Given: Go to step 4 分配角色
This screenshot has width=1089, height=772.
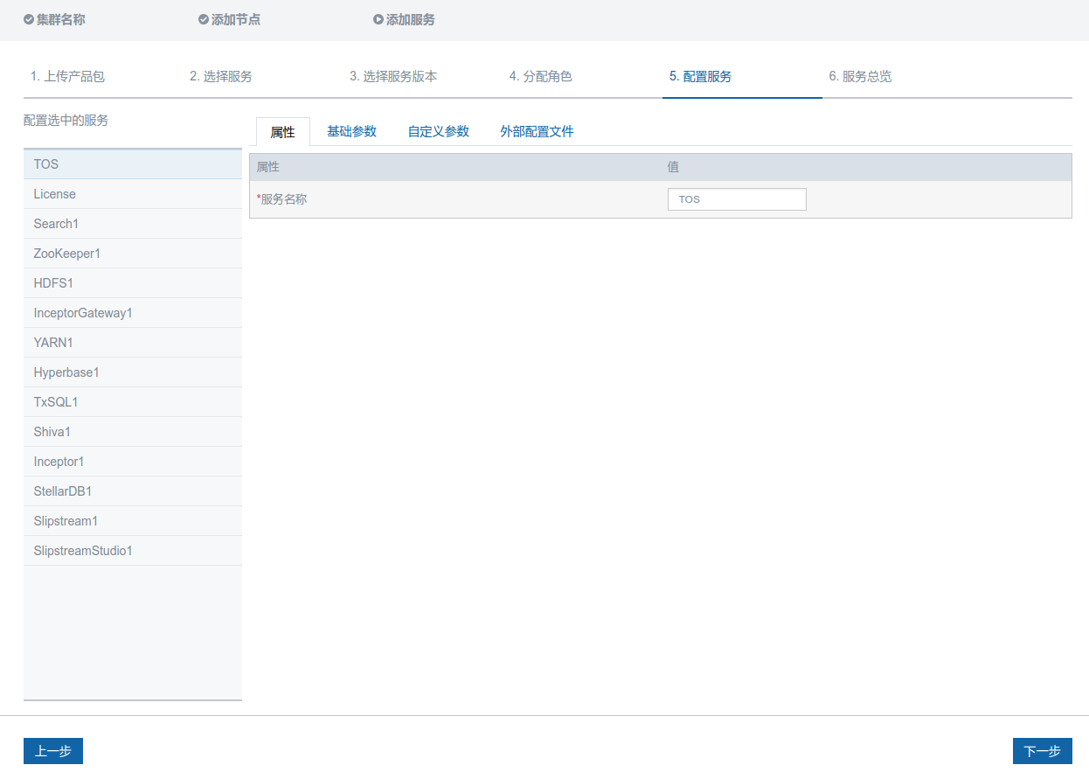Looking at the screenshot, I should coord(541,76).
